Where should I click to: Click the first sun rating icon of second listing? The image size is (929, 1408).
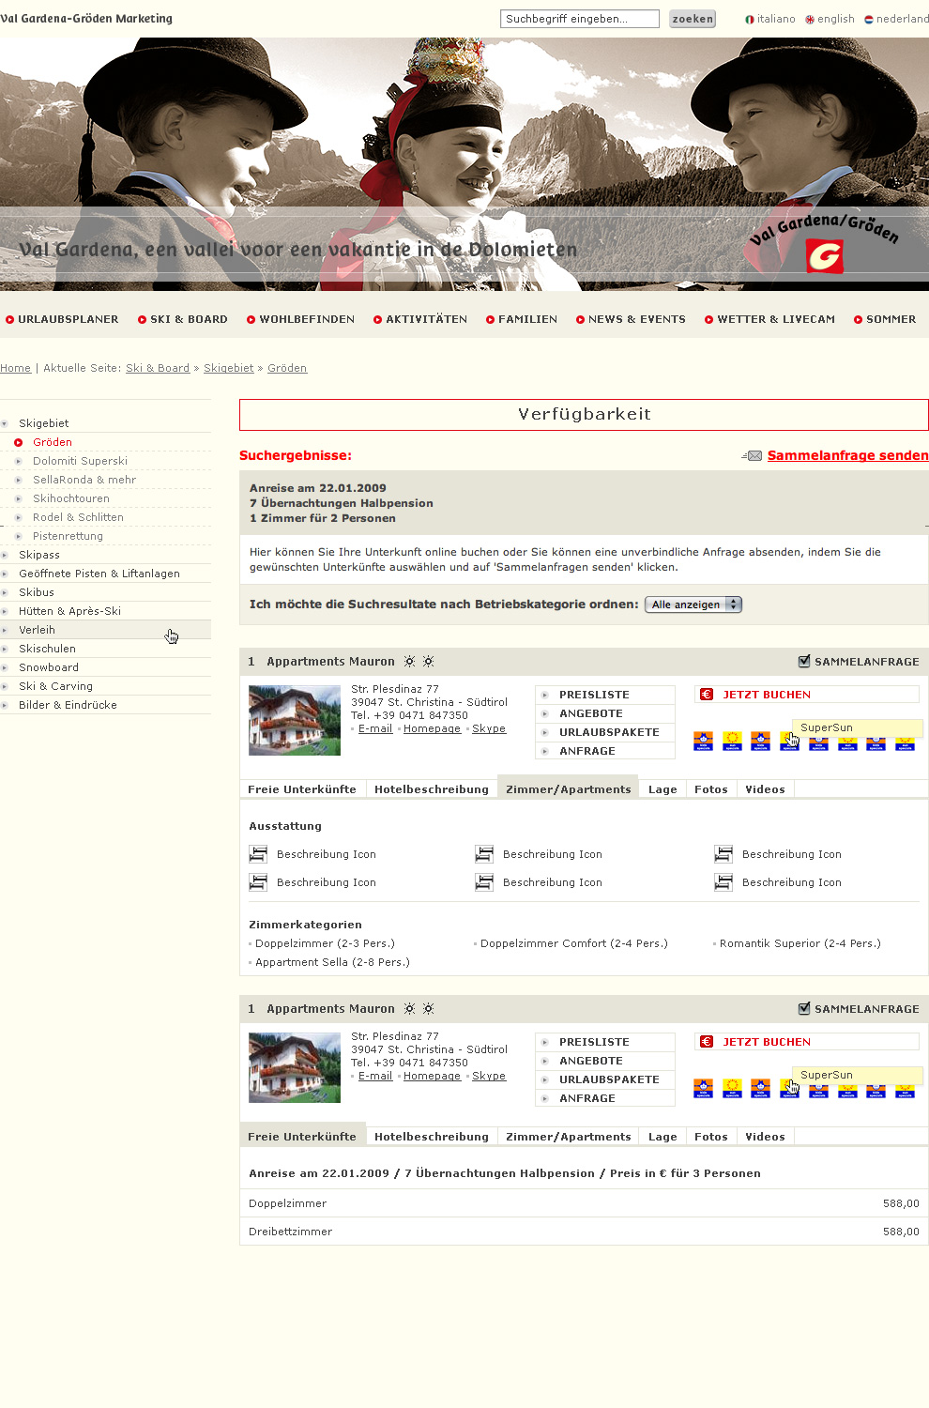(409, 1009)
